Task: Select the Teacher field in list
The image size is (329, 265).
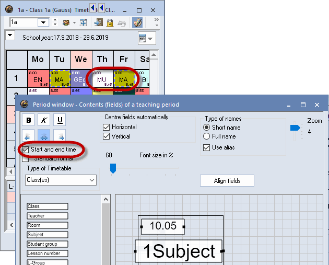Action: coord(47,216)
